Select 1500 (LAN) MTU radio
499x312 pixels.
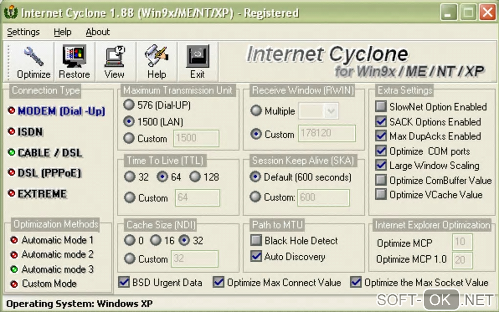click(129, 121)
